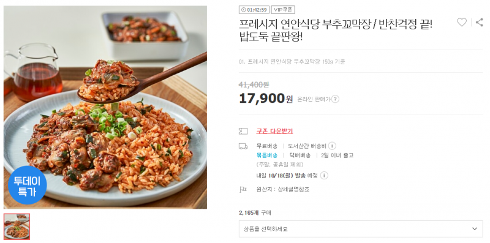Click the share icon
490x243 pixels.
[x=479, y=22]
